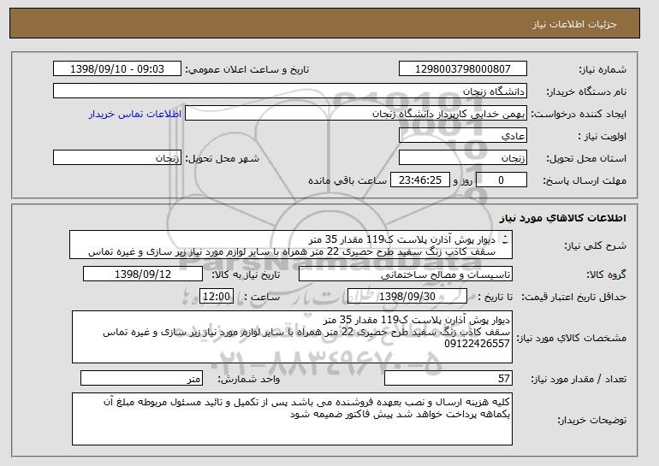Click the شماره نیاز field 1298003798000807
This screenshot has width=659, height=466.
coord(463,69)
